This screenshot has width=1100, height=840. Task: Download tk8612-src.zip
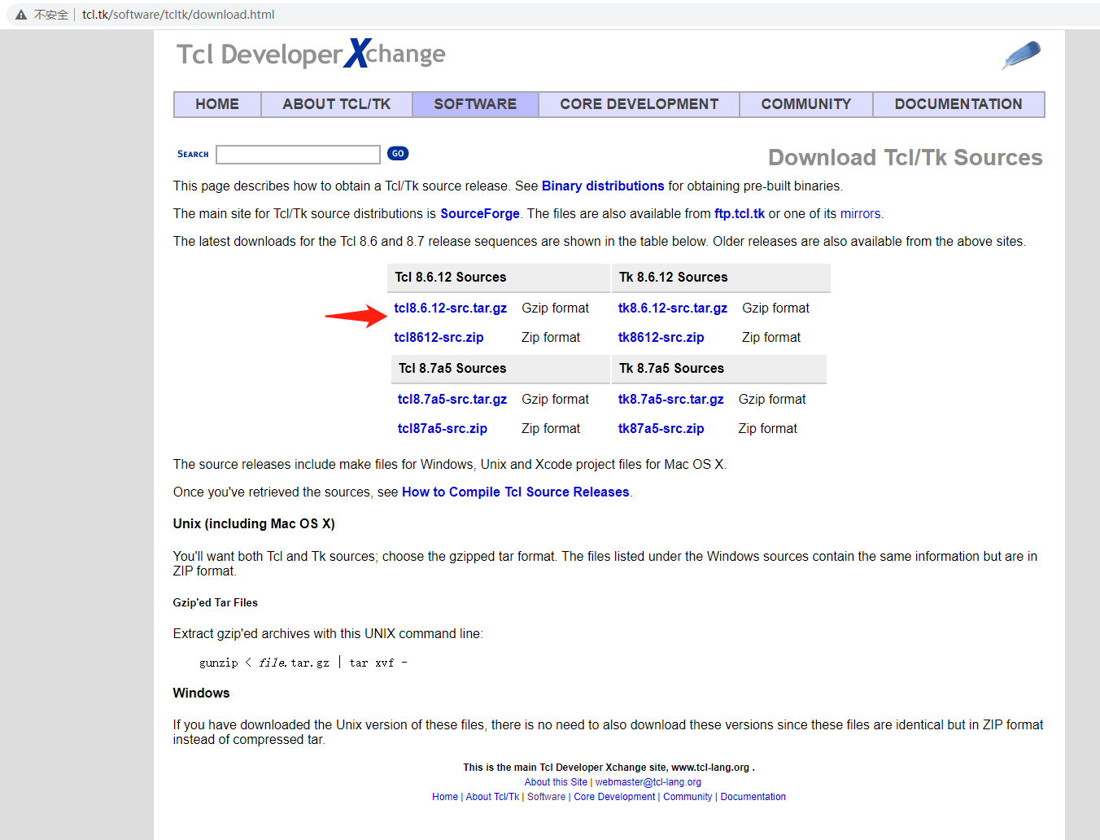point(661,337)
